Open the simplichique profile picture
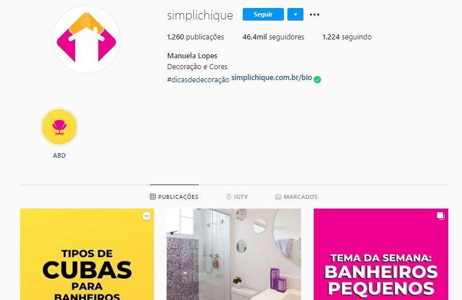 click(86, 39)
